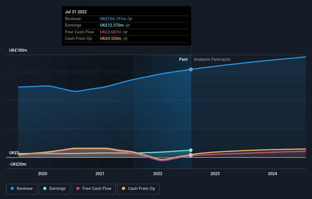Click the Jul 31 2022 tooltip date
This screenshot has width=312, height=199.
[76, 12]
